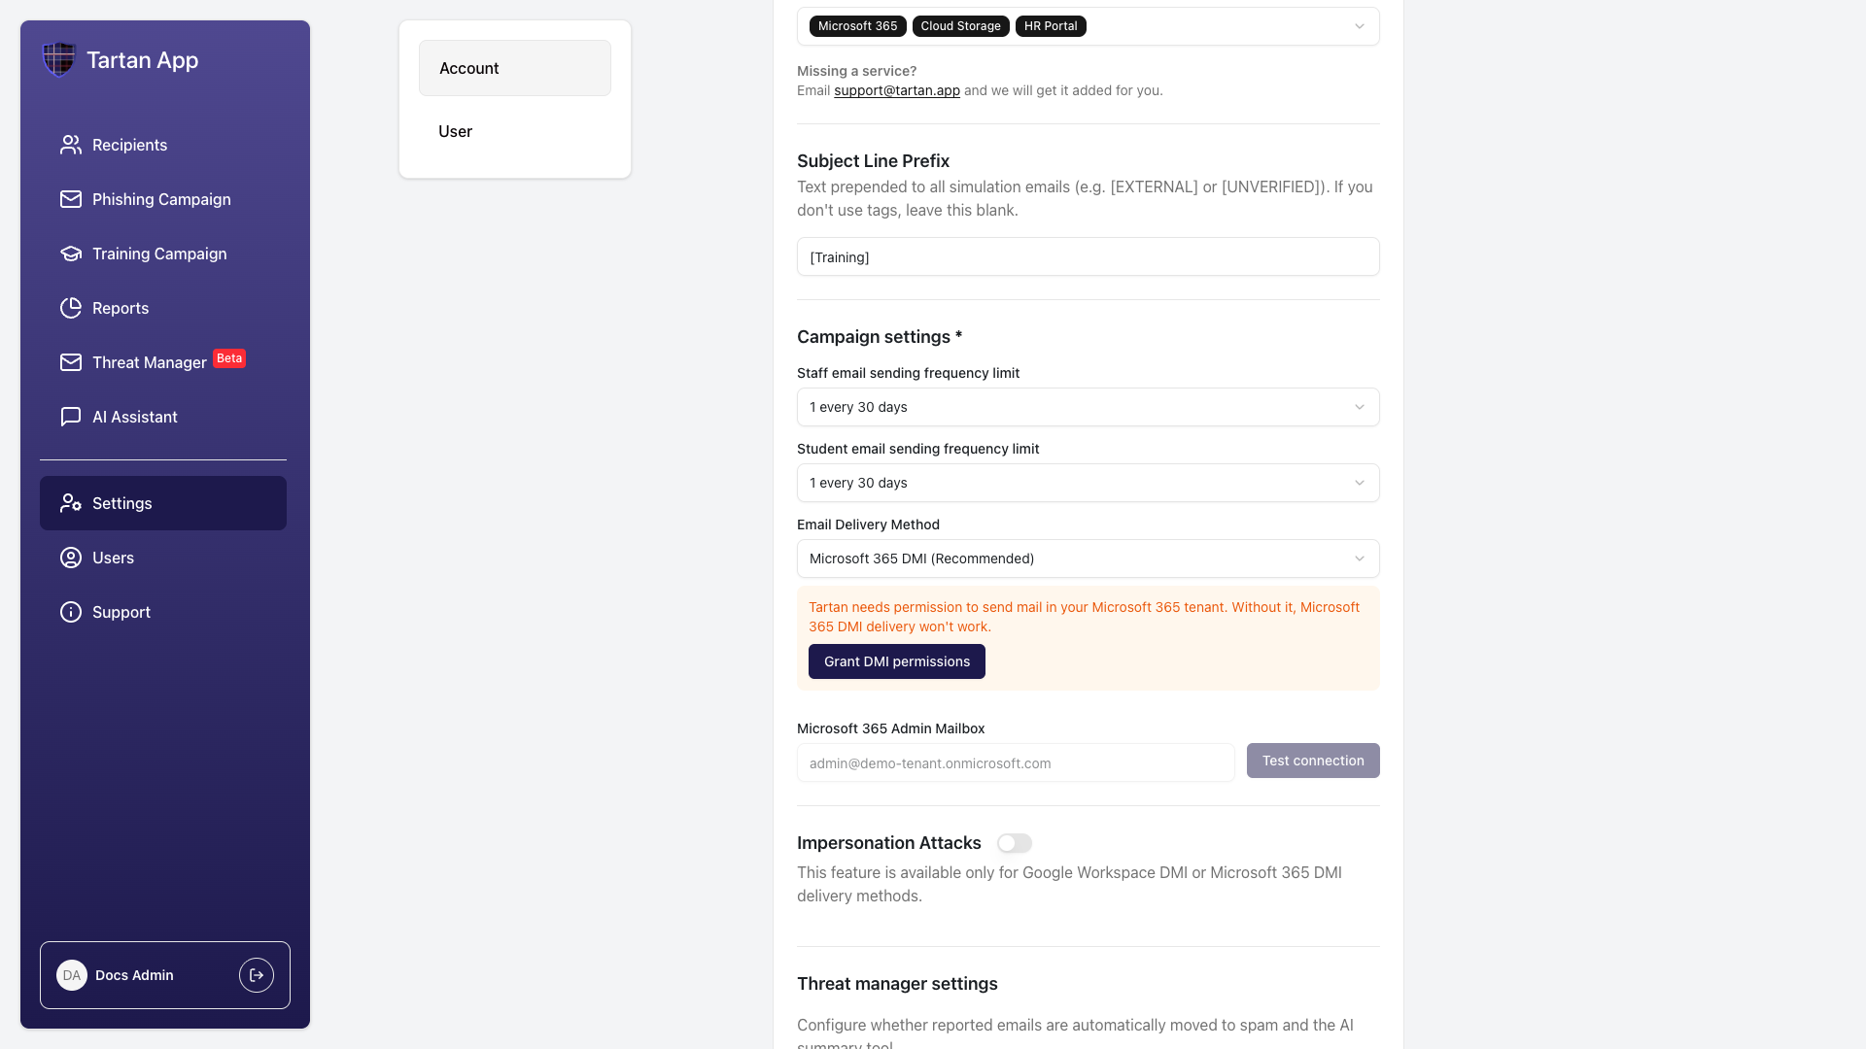Viewport: 1866px width, 1049px height.
Task: Click the Grant DMI permissions button
Action: [896, 661]
